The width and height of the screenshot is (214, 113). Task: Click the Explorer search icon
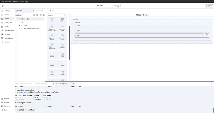[44, 15]
